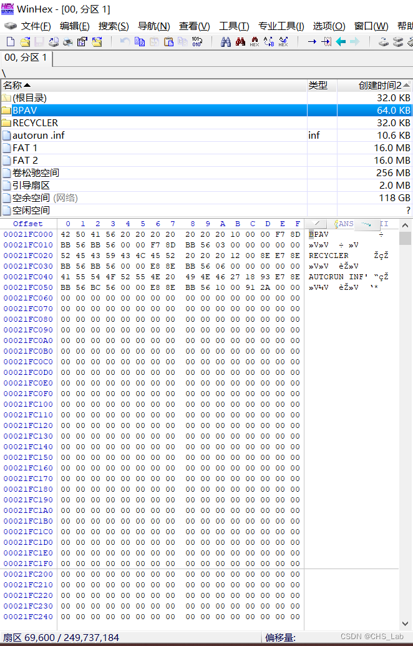Sort by the 类型 column header
Viewport: 413px width, 646px height.
coord(322,86)
